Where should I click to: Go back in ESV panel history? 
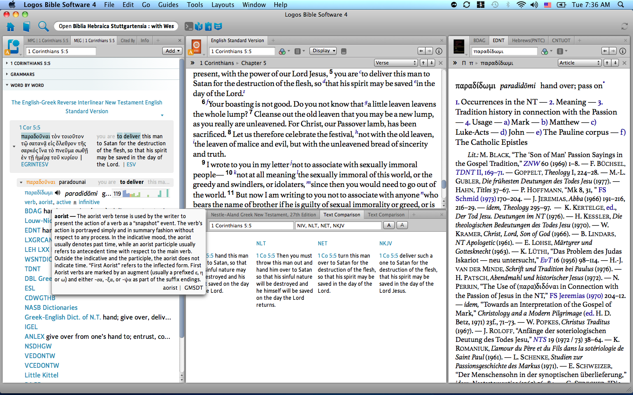click(x=422, y=51)
